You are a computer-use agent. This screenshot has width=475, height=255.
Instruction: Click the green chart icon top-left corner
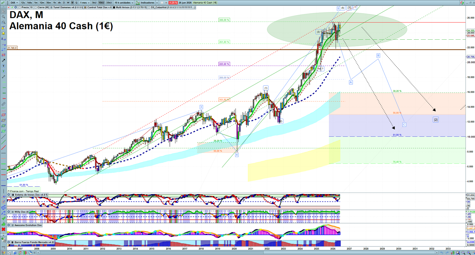3,3
